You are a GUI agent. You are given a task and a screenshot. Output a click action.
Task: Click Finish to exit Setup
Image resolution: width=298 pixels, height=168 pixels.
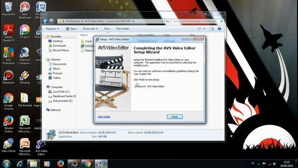tap(175, 117)
